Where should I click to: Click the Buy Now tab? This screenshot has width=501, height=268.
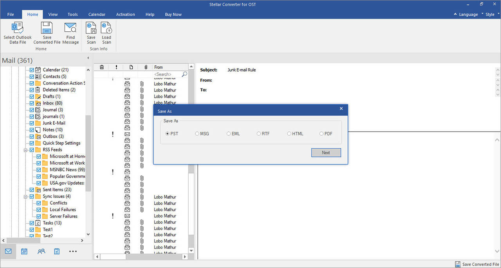click(x=173, y=14)
